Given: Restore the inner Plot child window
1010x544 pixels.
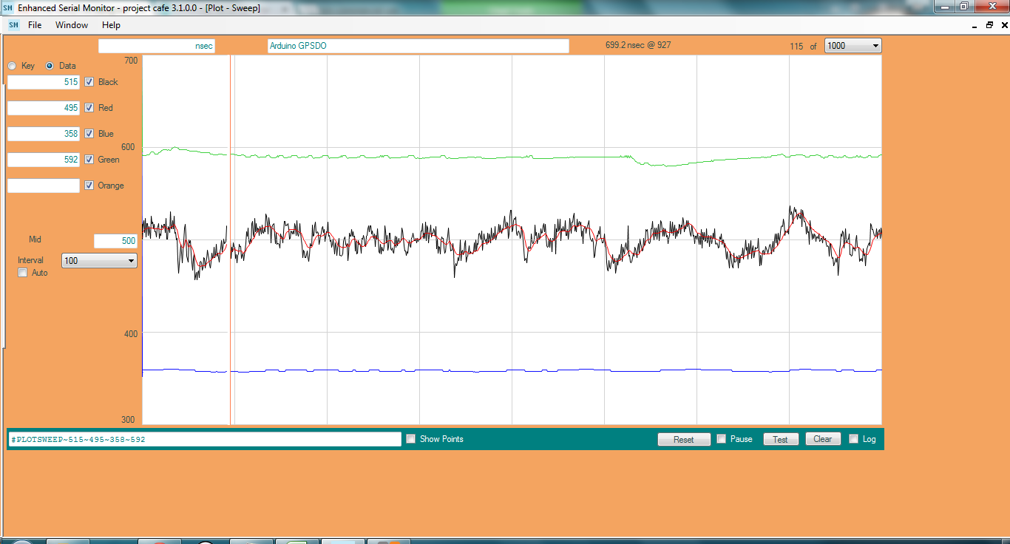Looking at the screenshot, I should [x=989, y=25].
